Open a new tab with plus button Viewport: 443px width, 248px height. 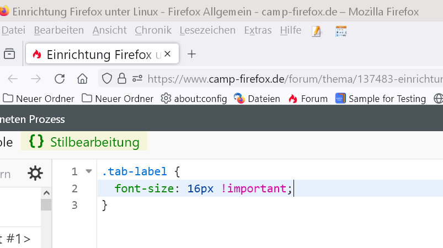191,54
